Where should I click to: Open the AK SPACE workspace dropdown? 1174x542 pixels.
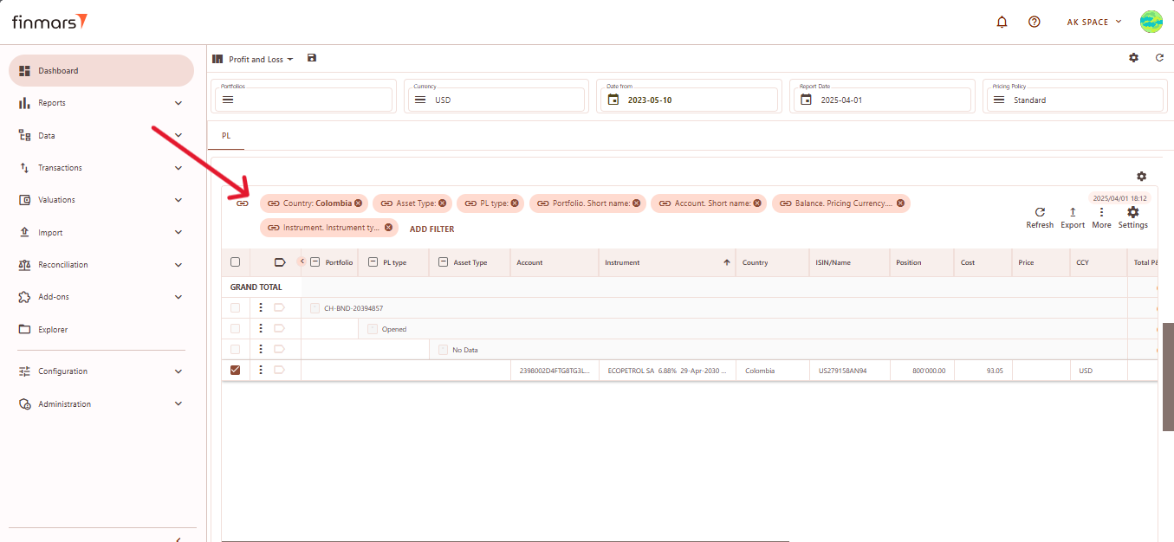(x=1094, y=22)
